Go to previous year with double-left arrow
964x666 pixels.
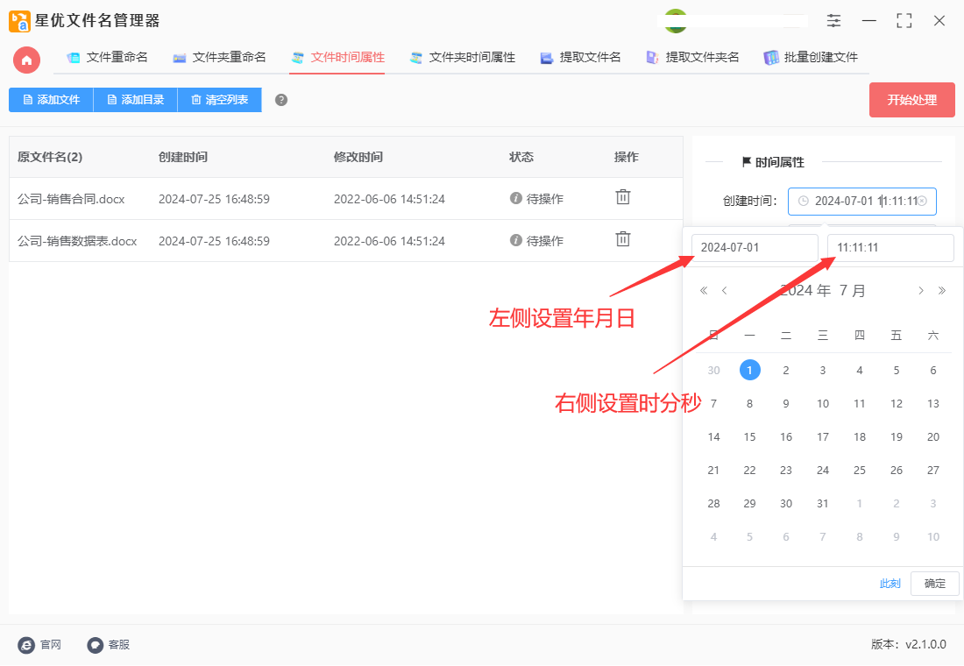pos(704,291)
